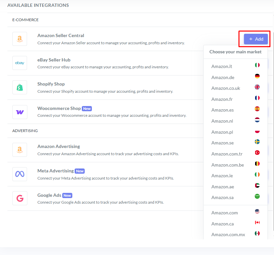Click the Meta Advertising logo icon
The image size is (274, 255).
(x=20, y=174)
